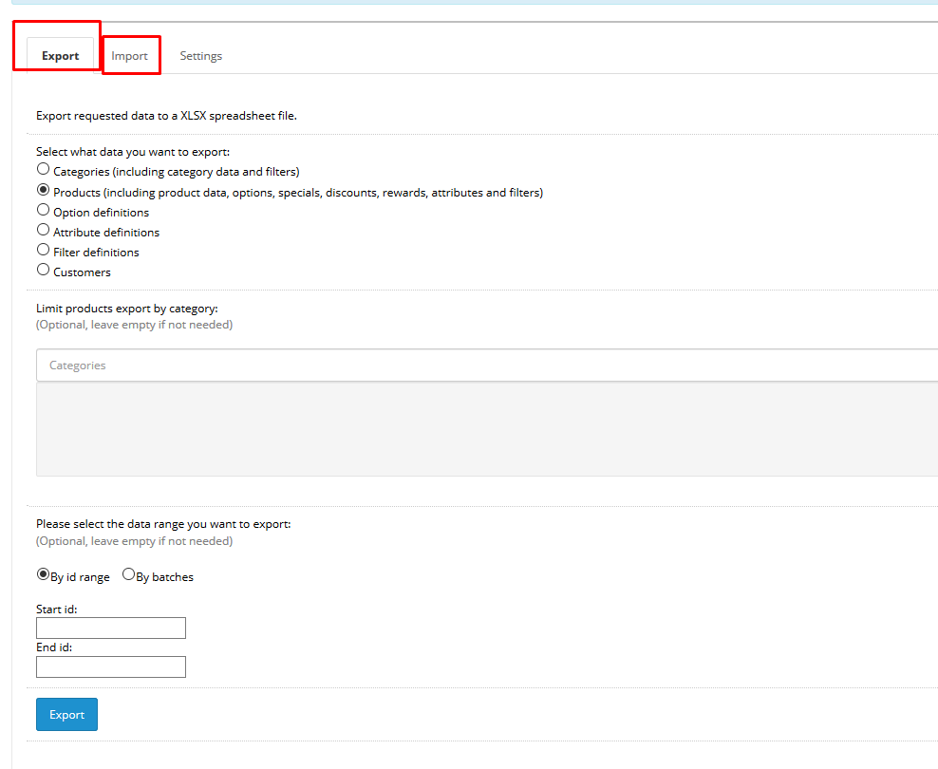Click the 'Start id:' label text
Viewport: 938px width, 769px height.
point(57,609)
